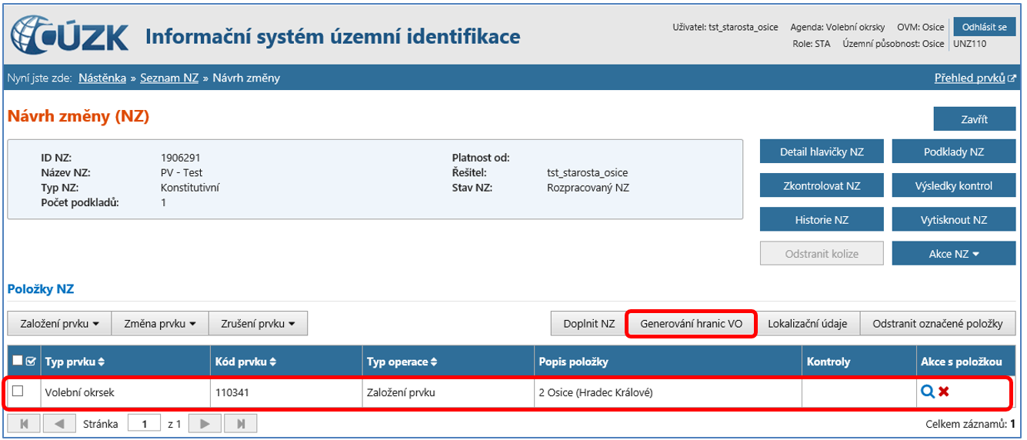Image resolution: width=1027 pixels, height=440 pixels.
Task: Tick the empty select-all checkbox in header
Action: click(x=18, y=361)
